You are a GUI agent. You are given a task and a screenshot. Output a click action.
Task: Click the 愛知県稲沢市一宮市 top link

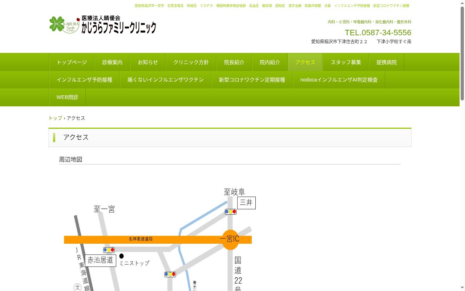149,6
